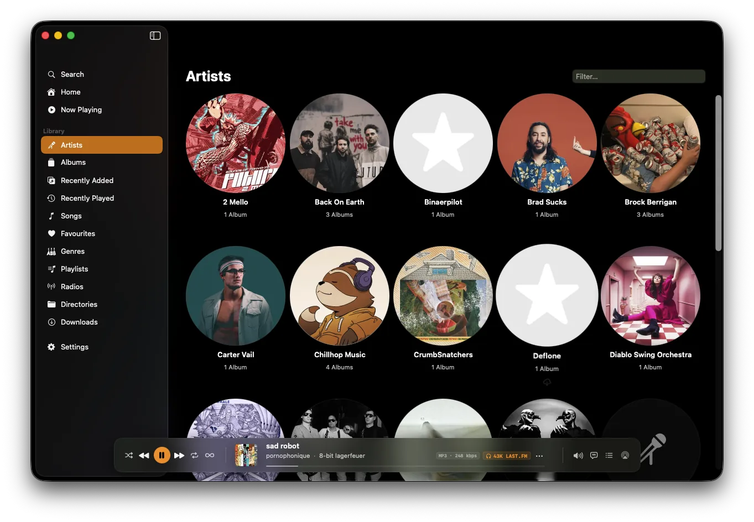Open the Diablo Swing Orchestra artist image

(651, 296)
